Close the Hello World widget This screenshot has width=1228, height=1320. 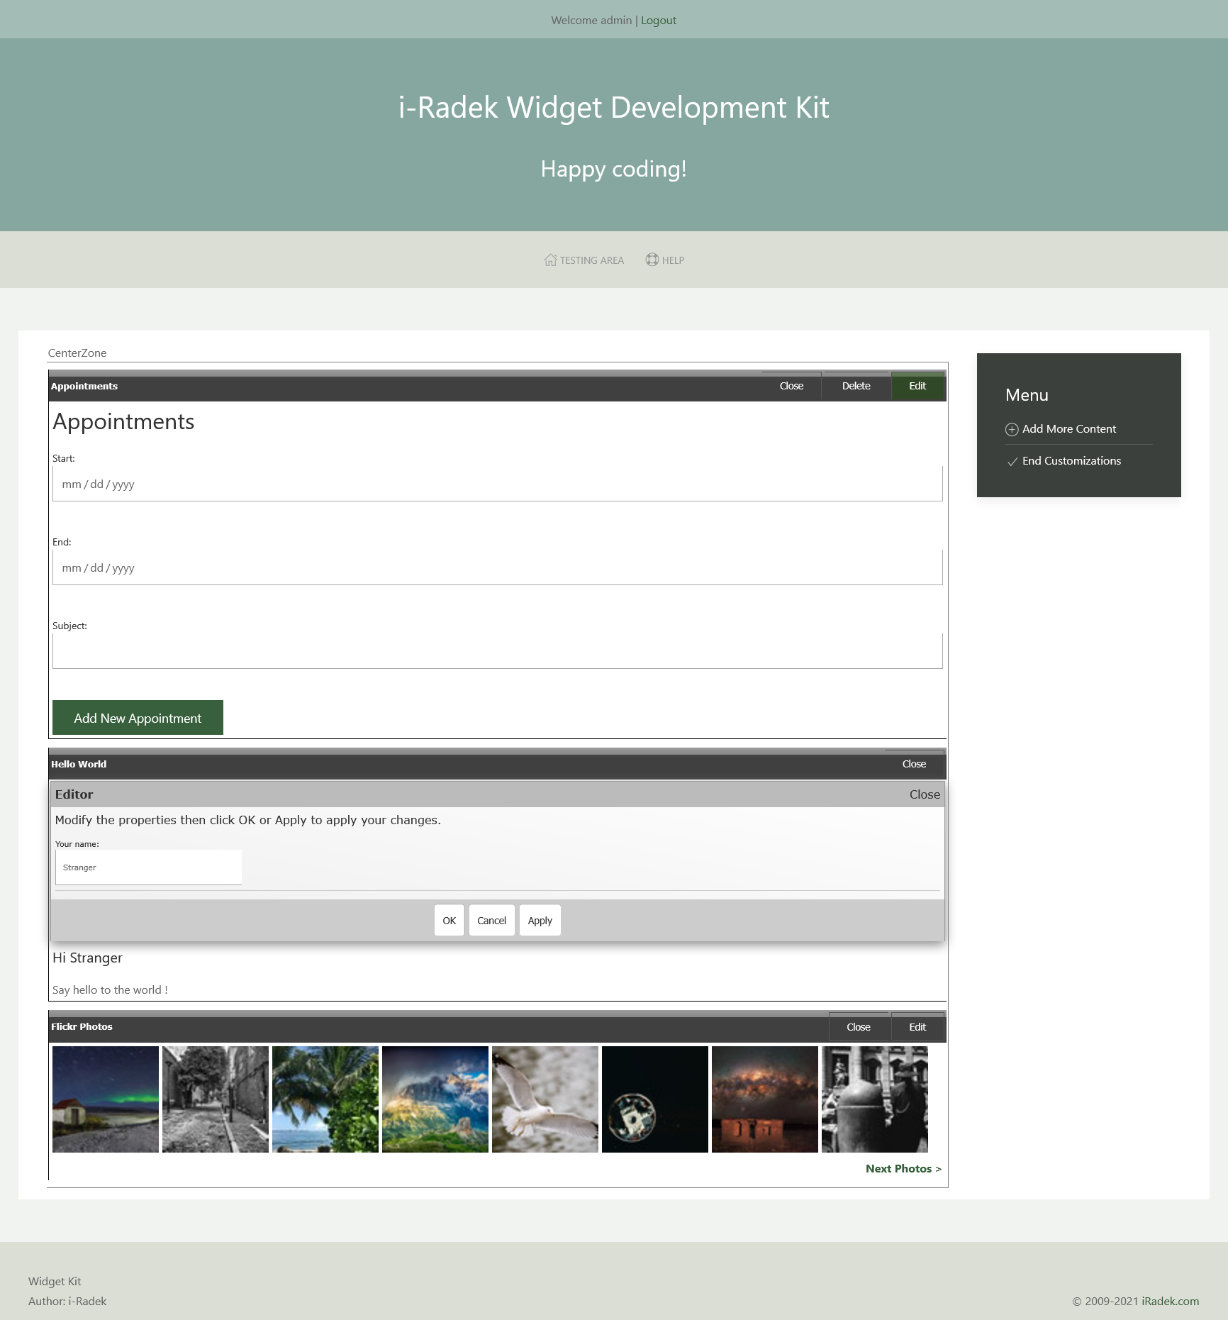pyautogui.click(x=914, y=764)
